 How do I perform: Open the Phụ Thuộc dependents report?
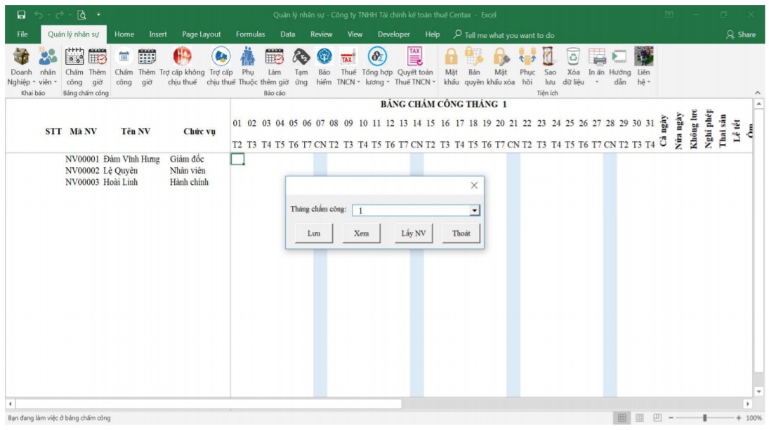[x=248, y=57]
